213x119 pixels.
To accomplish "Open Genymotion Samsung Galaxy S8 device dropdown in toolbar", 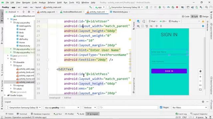I will pyautogui.click(x=125, y=7).
